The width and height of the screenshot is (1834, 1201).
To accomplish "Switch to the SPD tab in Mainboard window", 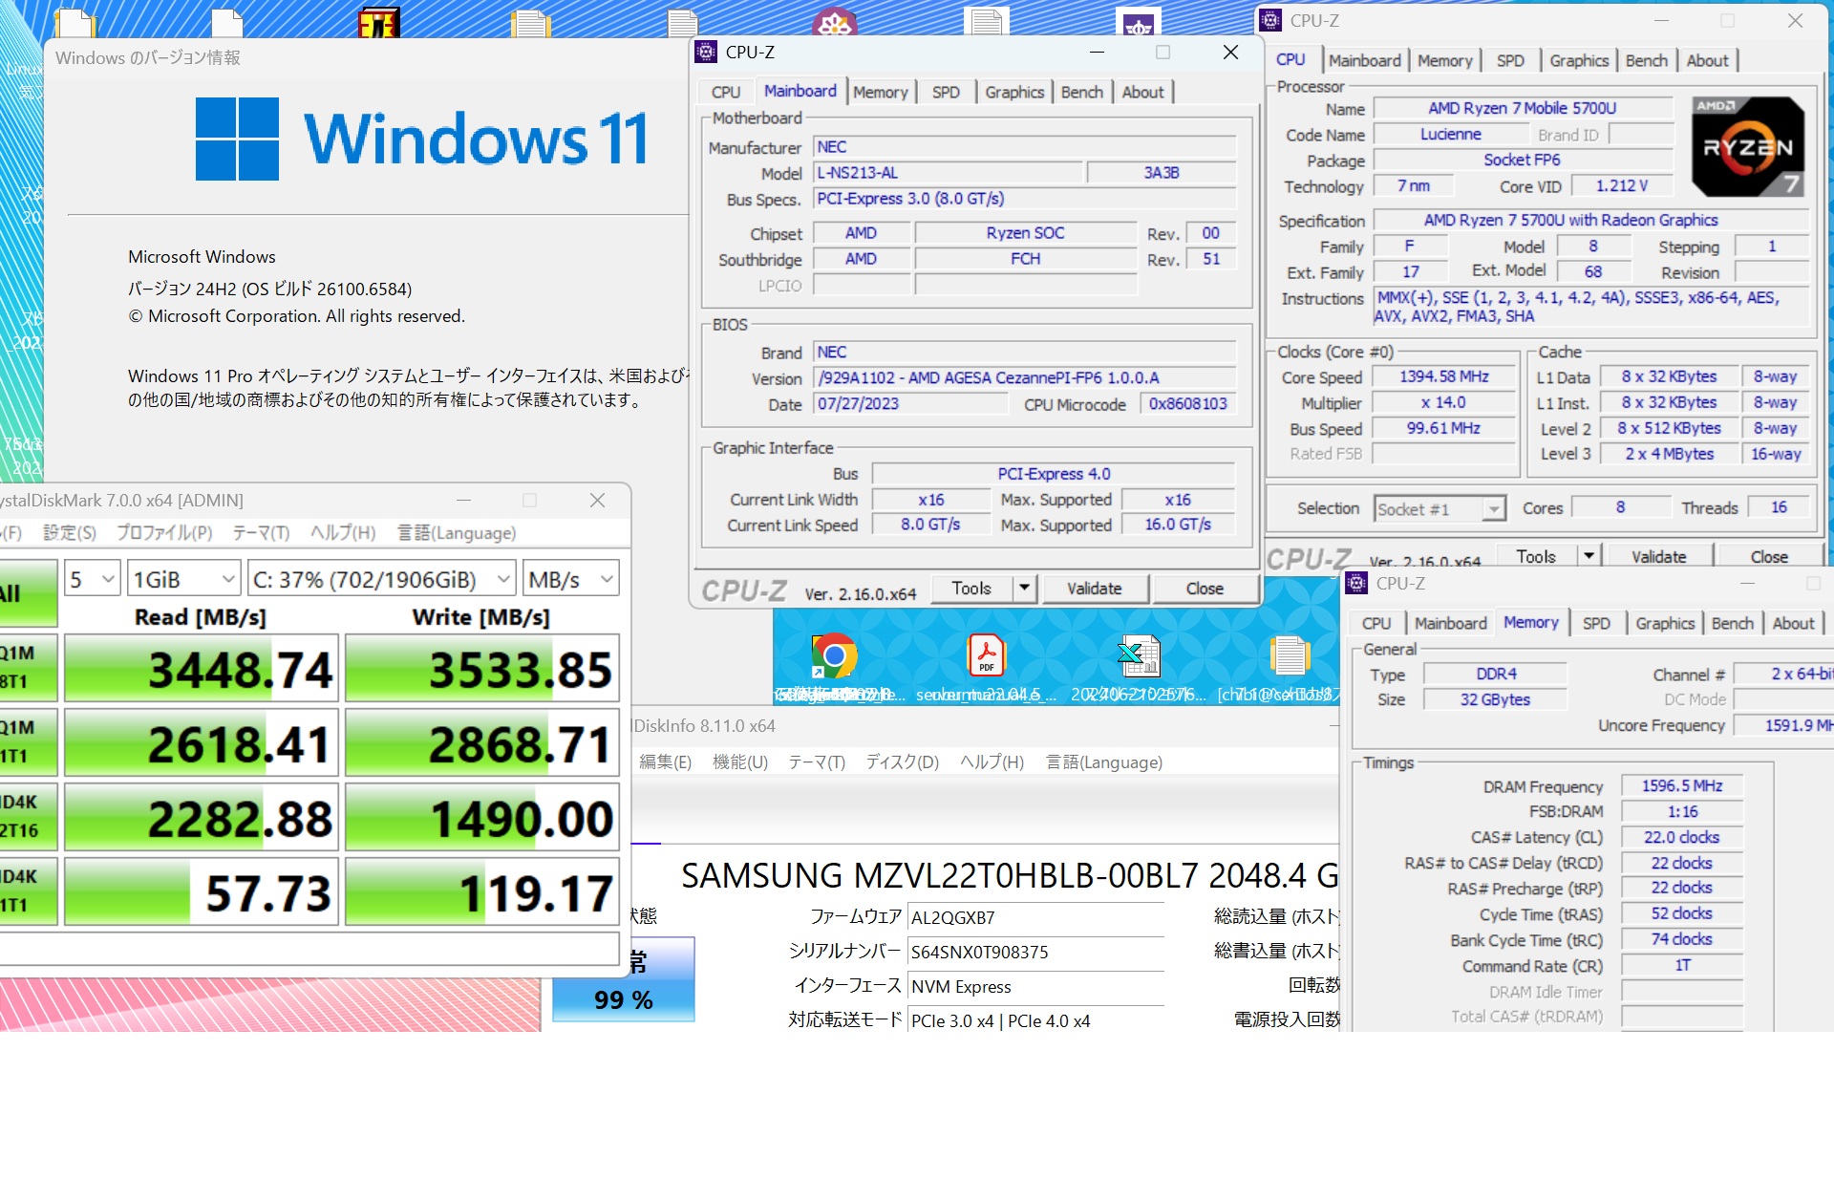I will click(946, 92).
